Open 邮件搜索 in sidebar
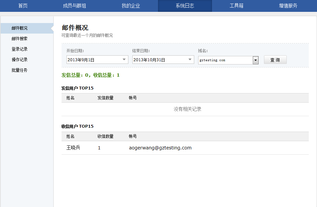The image size is (317, 207). (x=19, y=39)
